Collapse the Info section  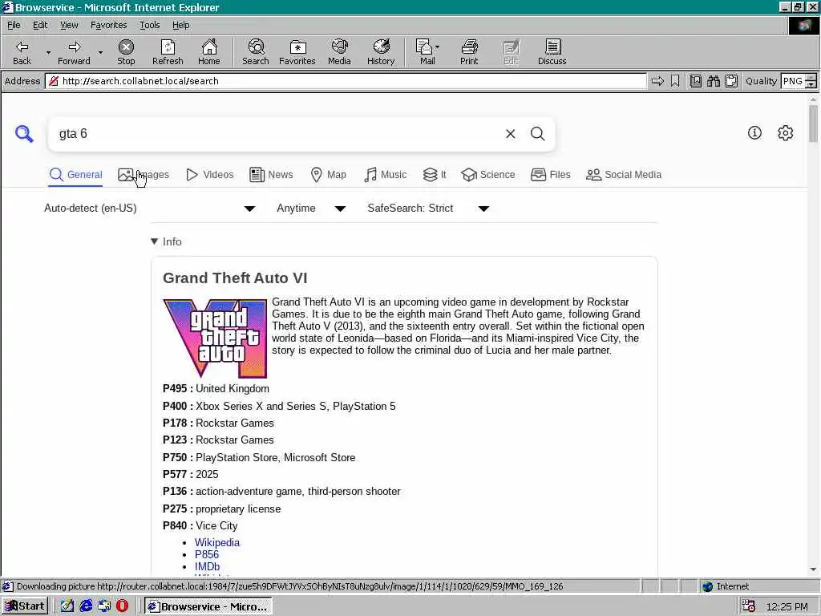click(166, 241)
